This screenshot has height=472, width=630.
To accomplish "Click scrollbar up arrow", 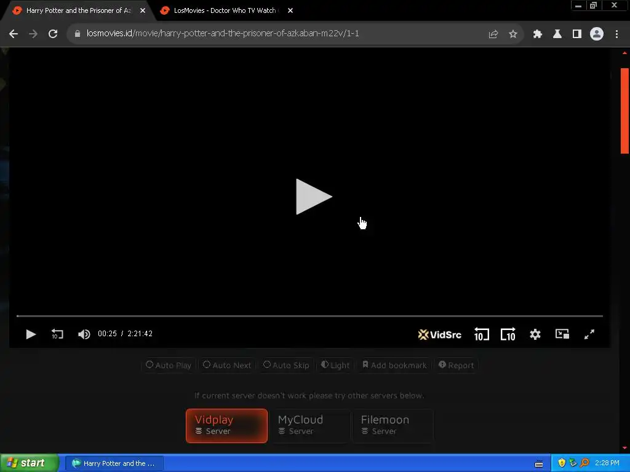I will (x=624, y=53).
